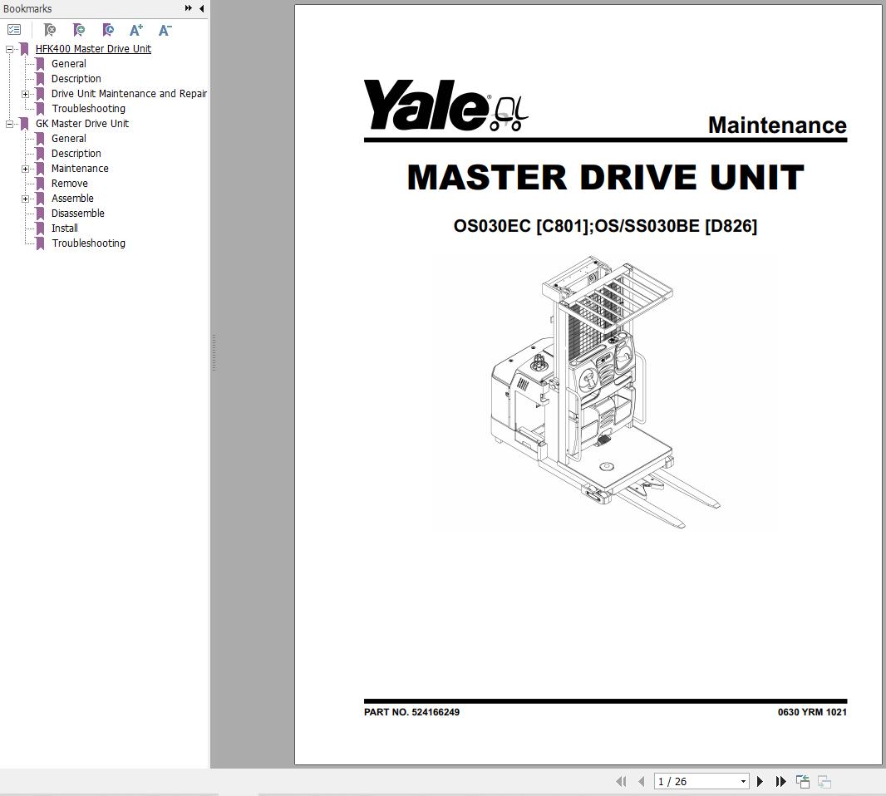
Task: Click the delete bookmark icon
Action: tap(50, 29)
